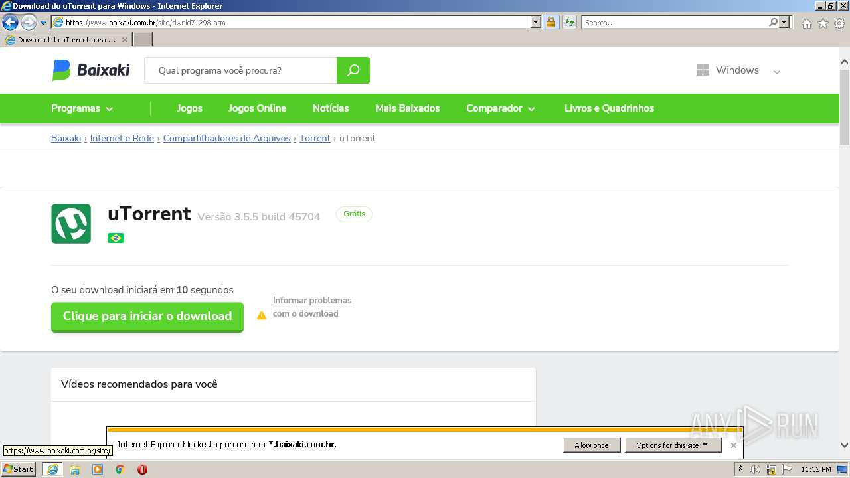Screen dimensions: 850x478
Task: Click the green site search button
Action: 353,70
